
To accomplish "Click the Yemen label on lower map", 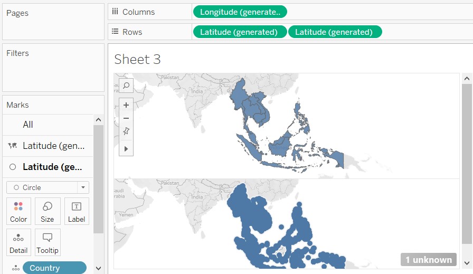I will [126, 214].
